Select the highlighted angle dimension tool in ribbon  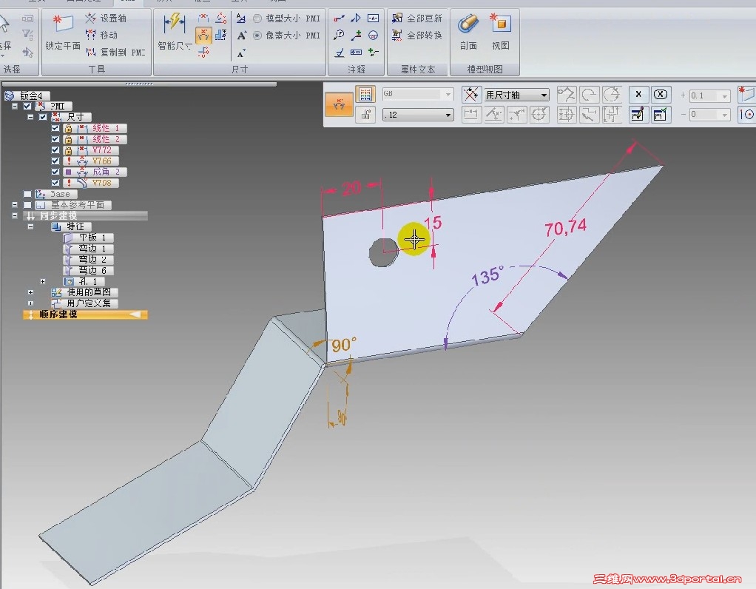tap(203, 36)
